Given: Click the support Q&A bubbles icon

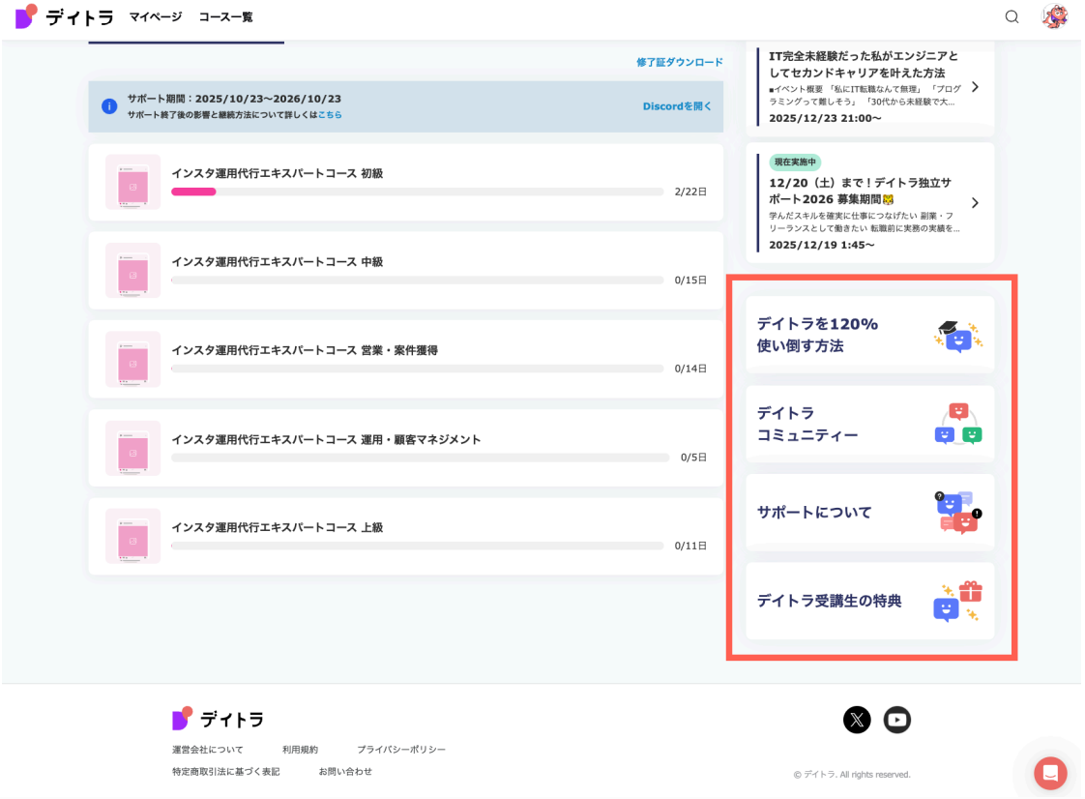Looking at the screenshot, I should [958, 512].
